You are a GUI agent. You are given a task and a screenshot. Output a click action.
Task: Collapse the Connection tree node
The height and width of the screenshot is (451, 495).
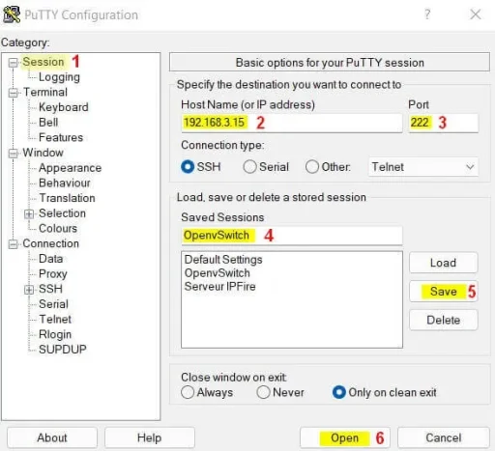point(13,244)
